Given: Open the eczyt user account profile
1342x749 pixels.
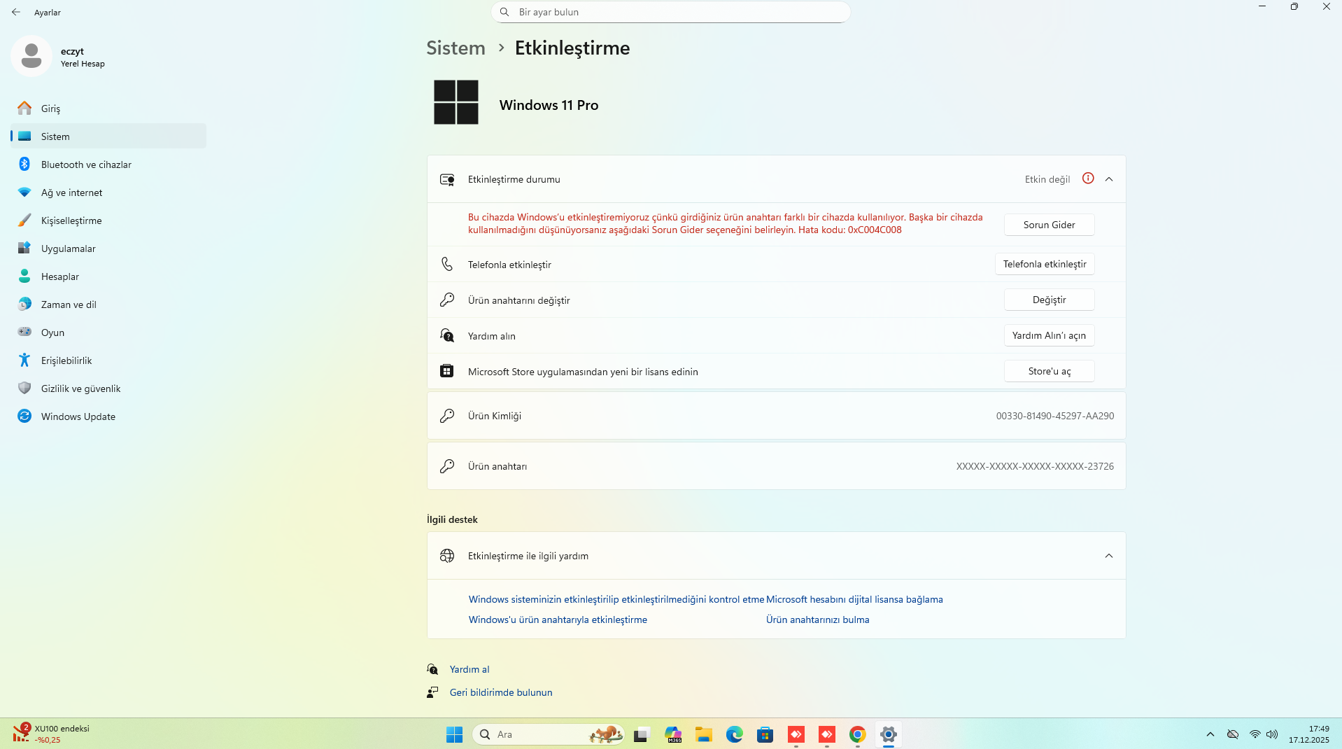Looking at the screenshot, I should [x=59, y=57].
